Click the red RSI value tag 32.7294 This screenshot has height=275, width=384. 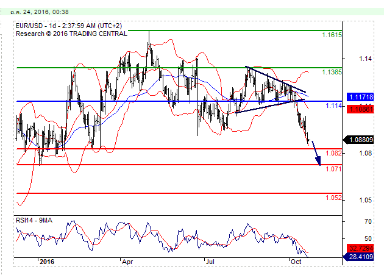pyautogui.click(x=360, y=248)
